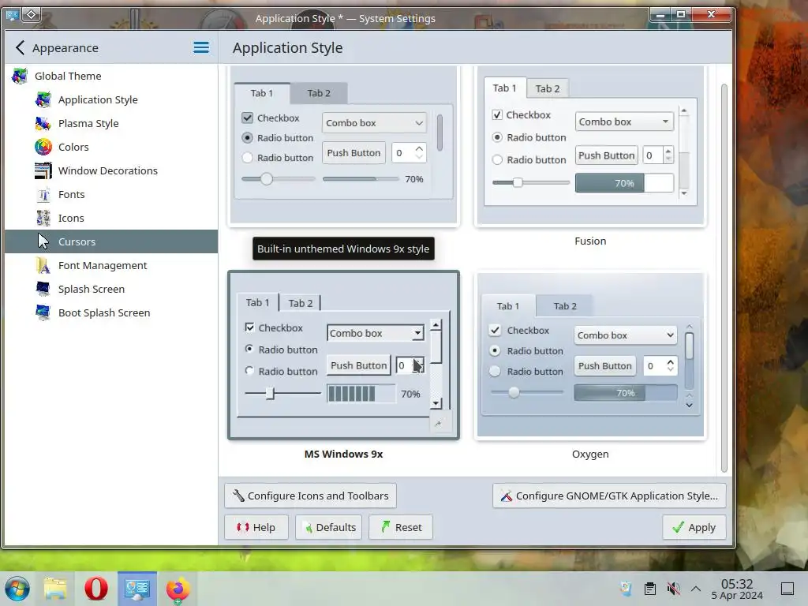Screen dimensions: 808x606
Task: Launch Opera from the taskbar
Action: (96, 589)
